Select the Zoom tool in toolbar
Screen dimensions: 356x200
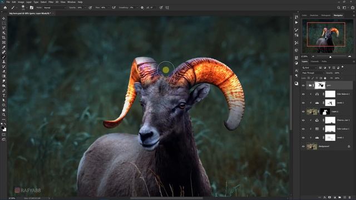click(x=4, y=114)
